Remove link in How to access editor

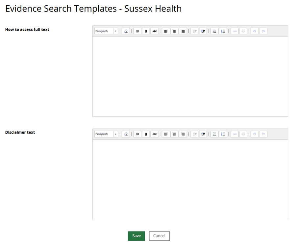coord(243,31)
